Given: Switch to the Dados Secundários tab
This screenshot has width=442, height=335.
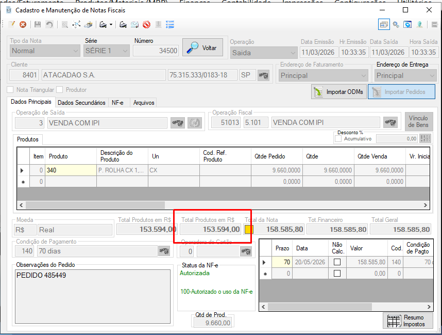Looking at the screenshot, I should pos(81,103).
